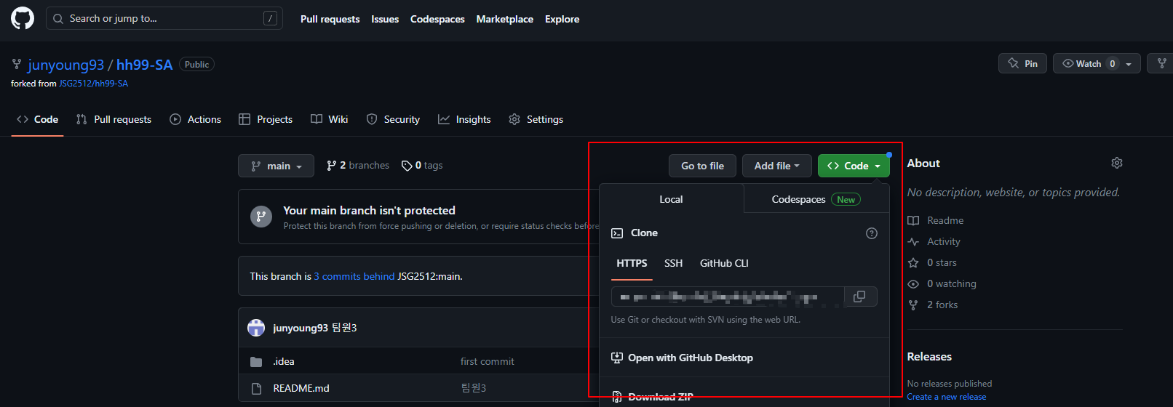Click the About settings gear icon
Image resolution: width=1173 pixels, height=407 pixels.
[1117, 163]
